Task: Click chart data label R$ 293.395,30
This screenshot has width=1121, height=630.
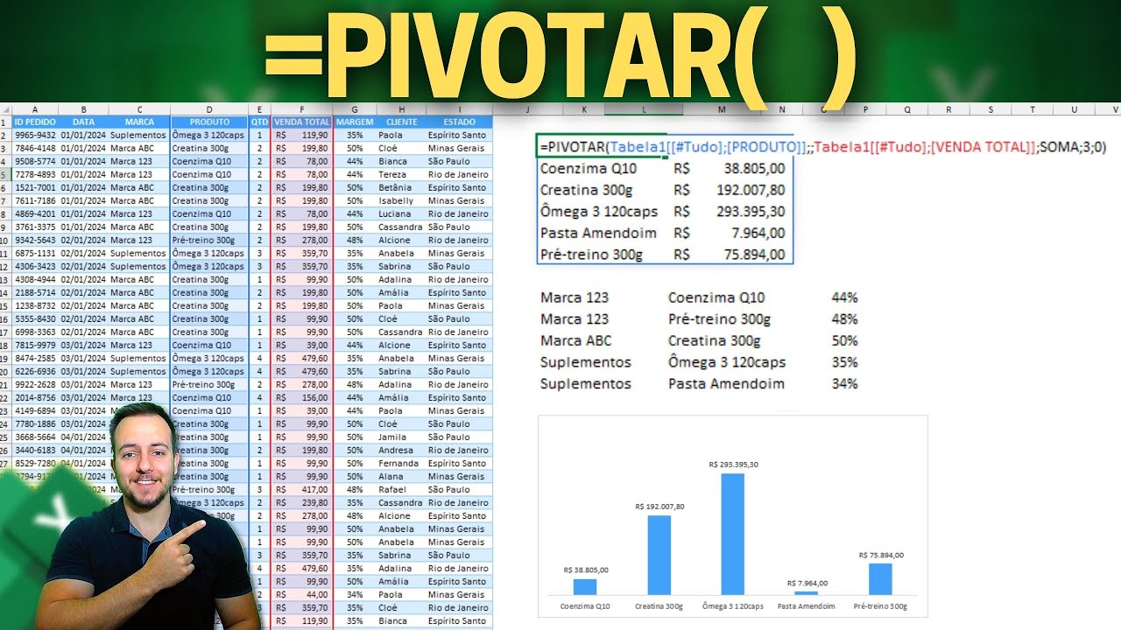Action: [733, 464]
